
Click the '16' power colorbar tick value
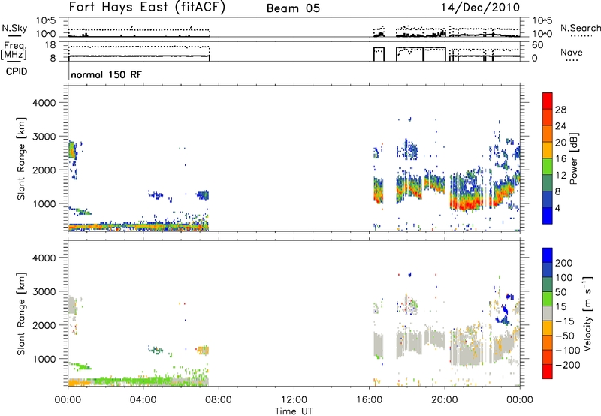coord(560,159)
